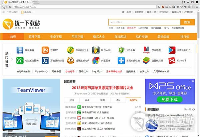The image size is (200, 137).
Task: Switch to the 安卓 updates tab
Action: click(87, 100)
